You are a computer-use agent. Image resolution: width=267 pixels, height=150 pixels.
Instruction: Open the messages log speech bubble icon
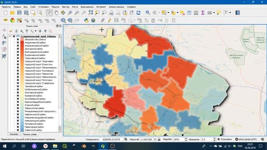[262, 139]
